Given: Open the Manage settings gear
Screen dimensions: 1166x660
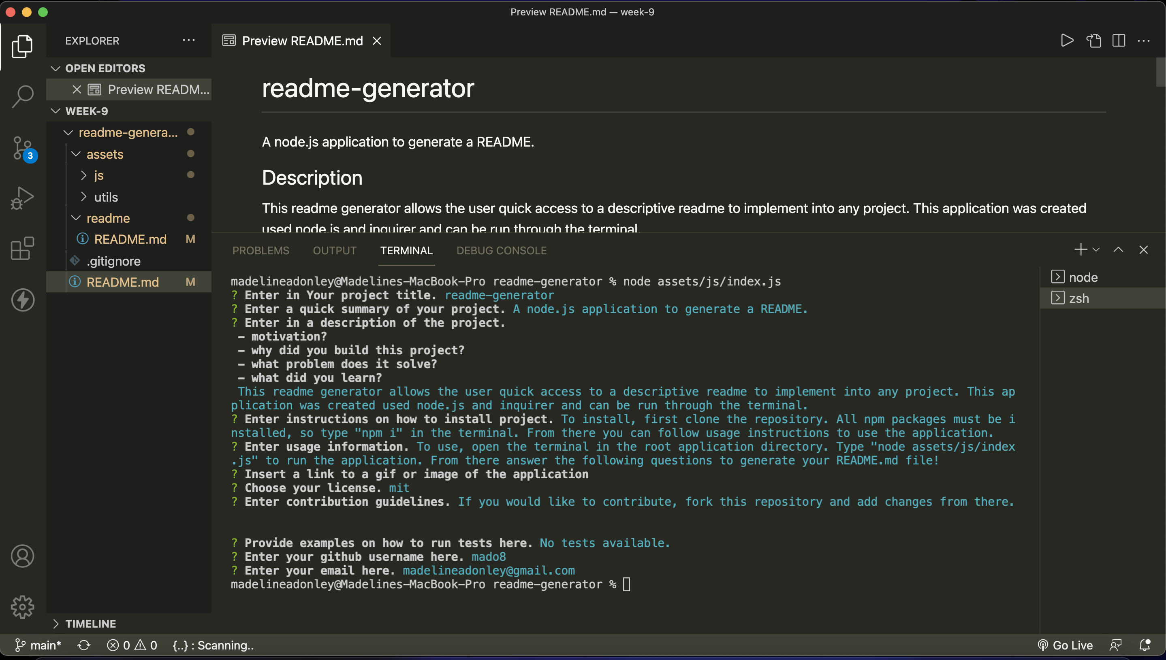Looking at the screenshot, I should [22, 607].
